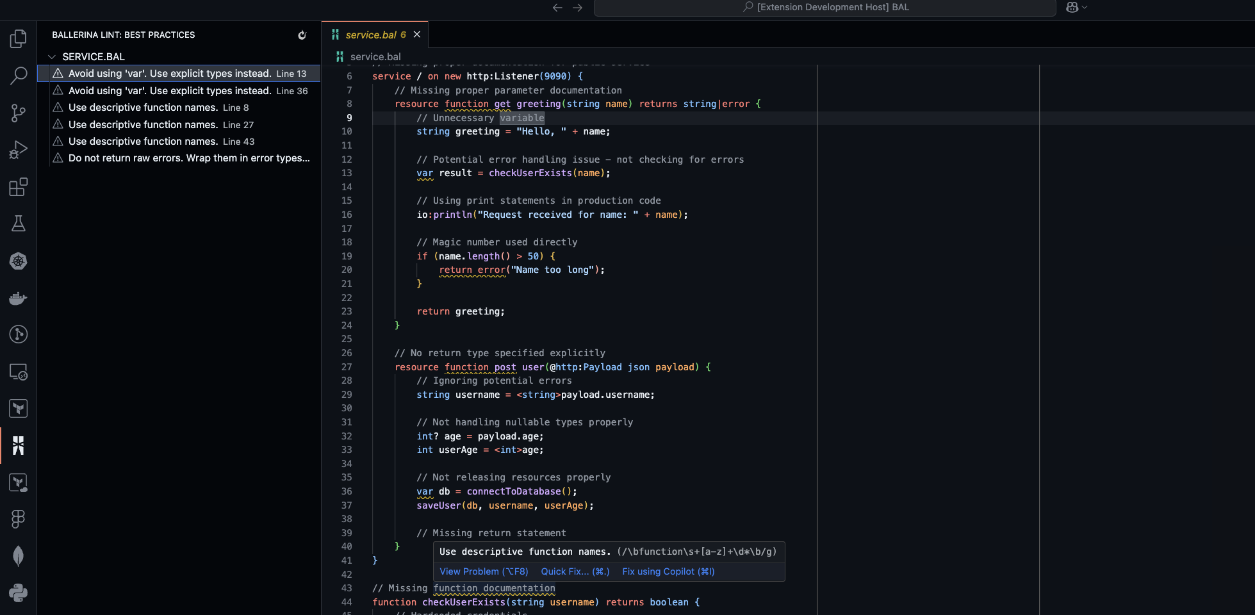Image resolution: width=1255 pixels, height=615 pixels.
Task: Click 'function post user' on line 27
Action: (495, 368)
